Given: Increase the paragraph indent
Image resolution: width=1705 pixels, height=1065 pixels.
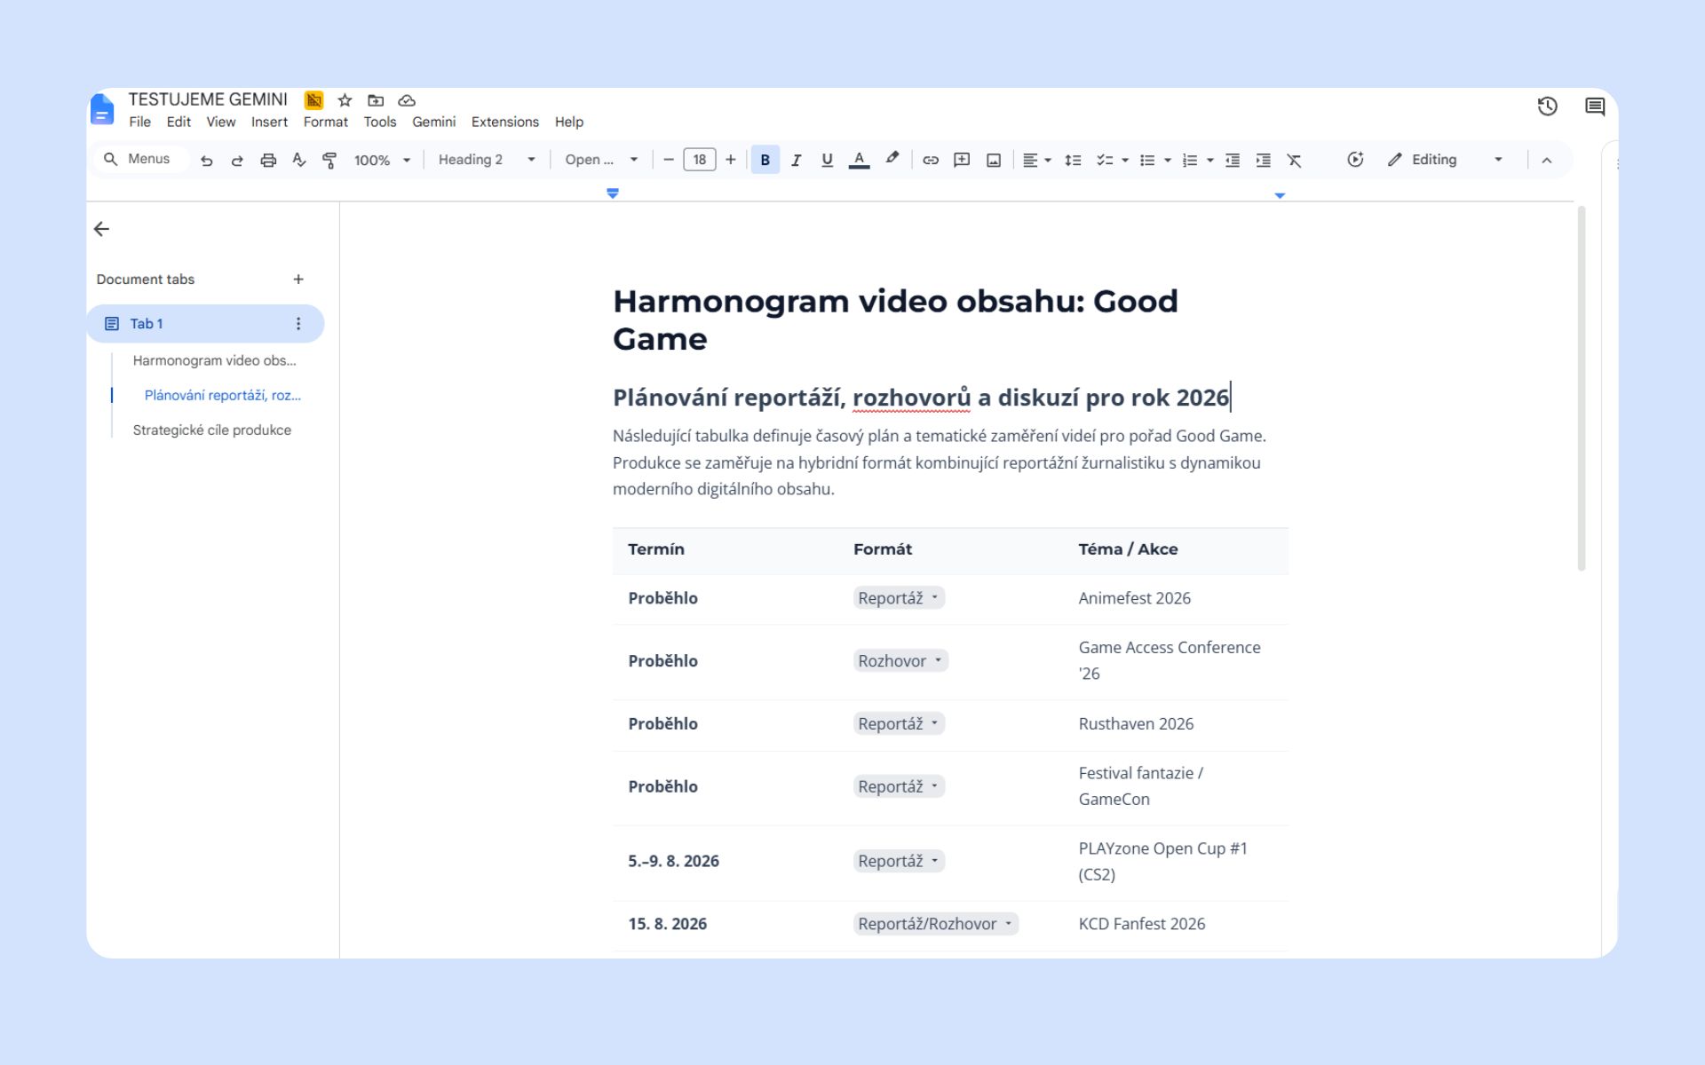Looking at the screenshot, I should (x=1264, y=160).
